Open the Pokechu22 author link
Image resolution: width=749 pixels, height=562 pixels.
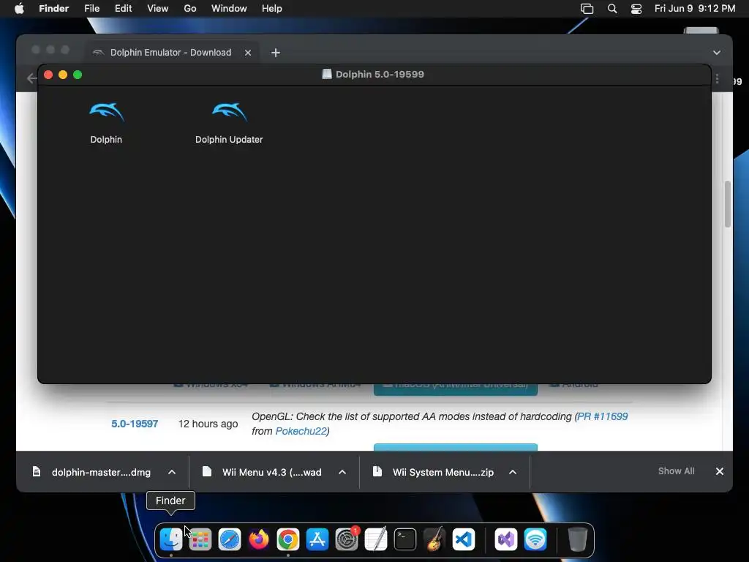pos(301,431)
